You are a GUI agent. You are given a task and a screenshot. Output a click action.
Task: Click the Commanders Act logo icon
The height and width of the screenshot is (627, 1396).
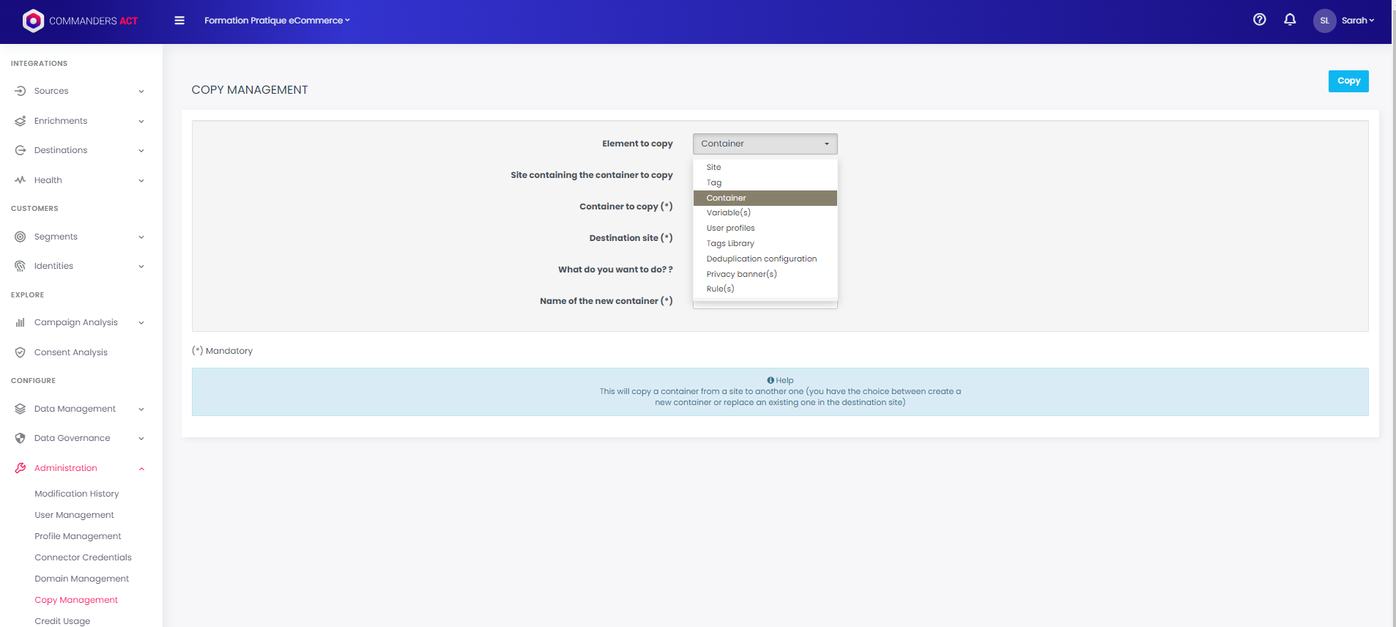tap(33, 21)
